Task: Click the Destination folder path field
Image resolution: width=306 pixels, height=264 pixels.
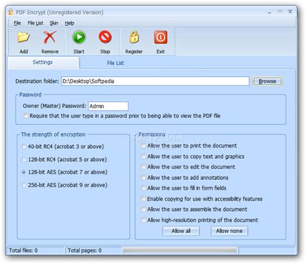Action: [156, 82]
